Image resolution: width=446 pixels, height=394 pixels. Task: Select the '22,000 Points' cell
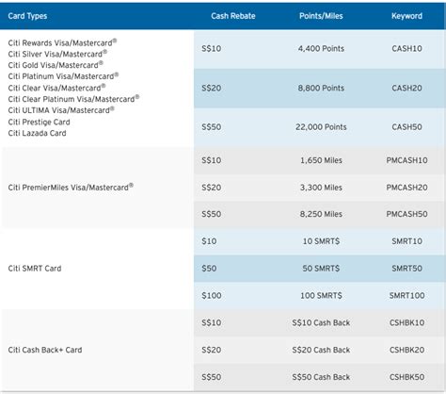tap(321, 127)
